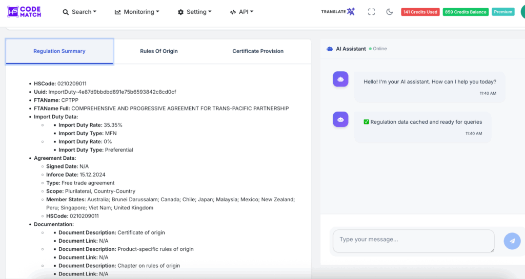Toggle dark mode with moon icon

coord(389,12)
